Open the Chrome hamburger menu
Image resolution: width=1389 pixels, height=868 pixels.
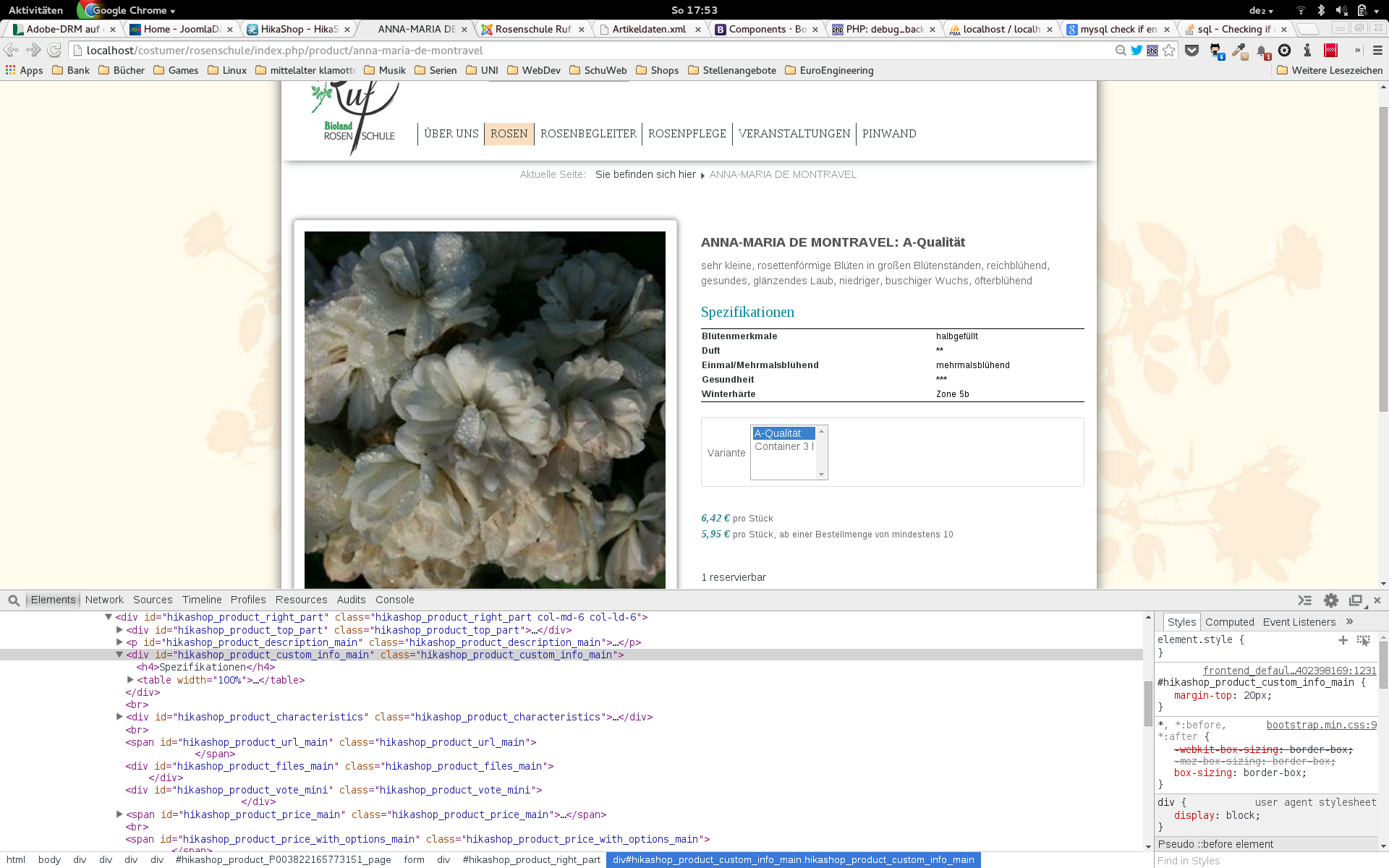[x=1377, y=51]
